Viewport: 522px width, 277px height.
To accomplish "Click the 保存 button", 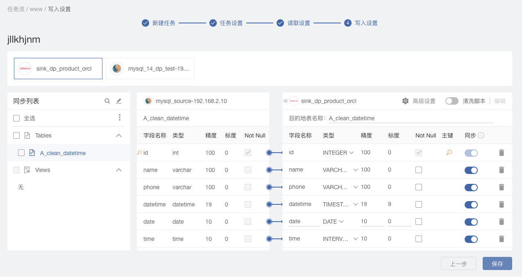I will coord(497,264).
